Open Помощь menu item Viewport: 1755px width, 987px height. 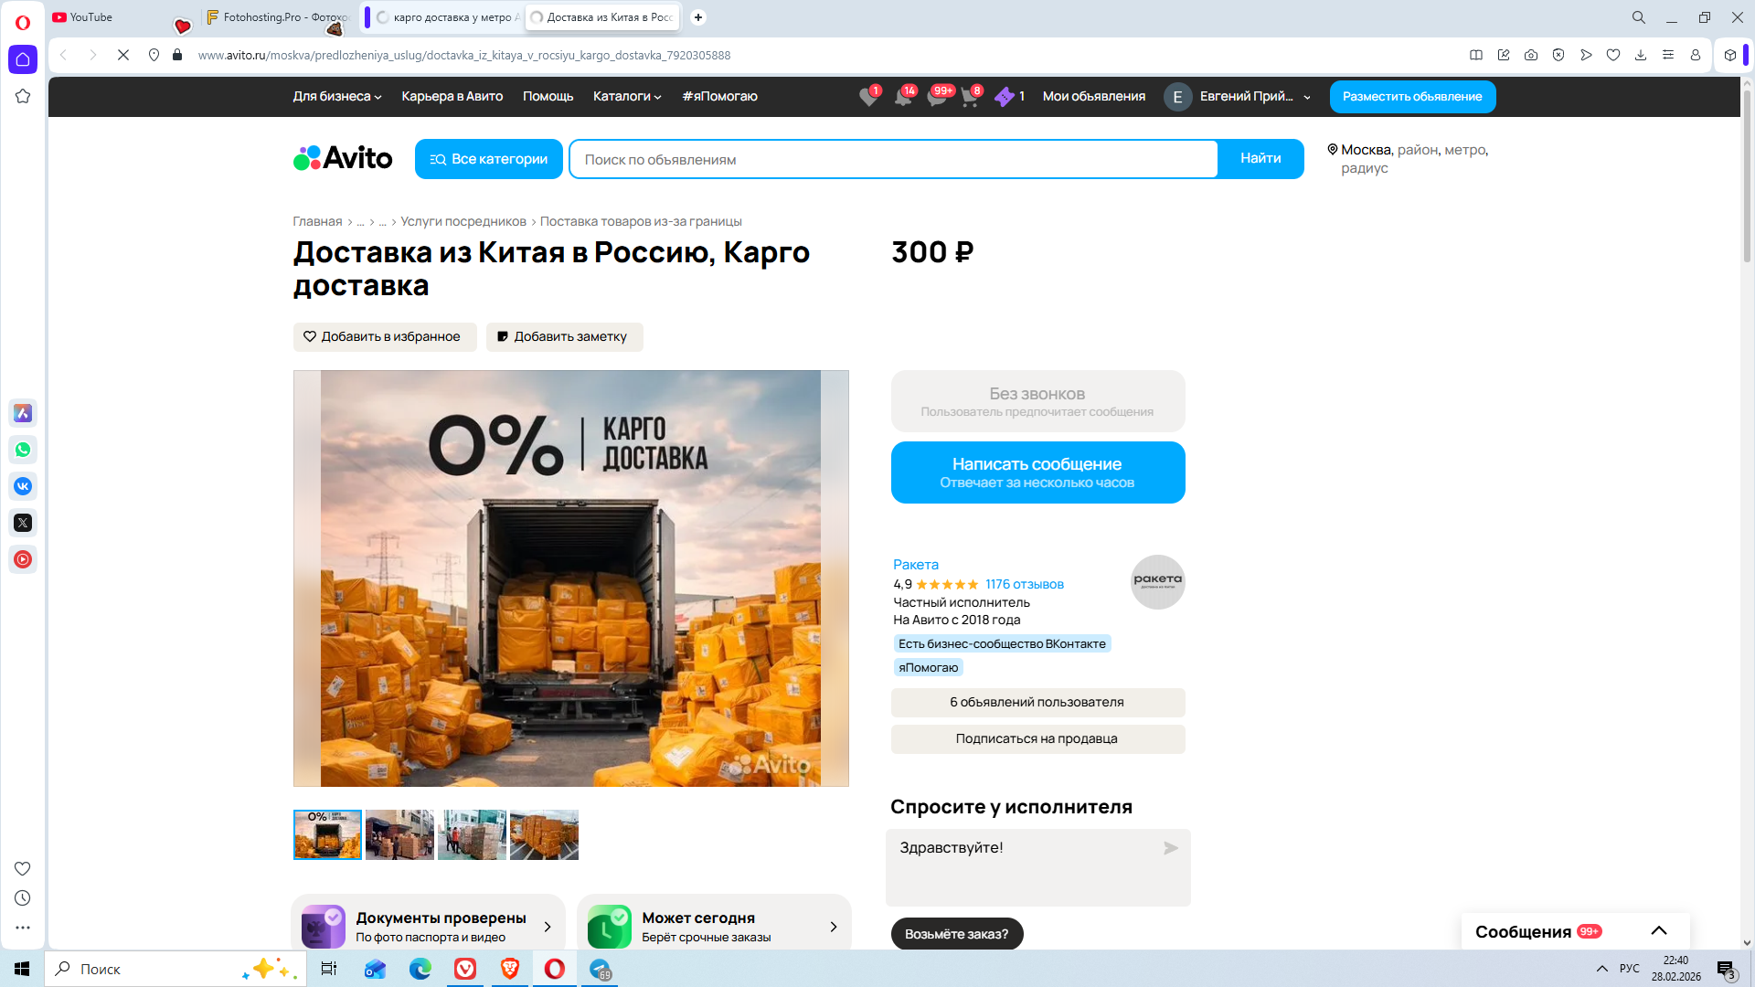click(548, 96)
